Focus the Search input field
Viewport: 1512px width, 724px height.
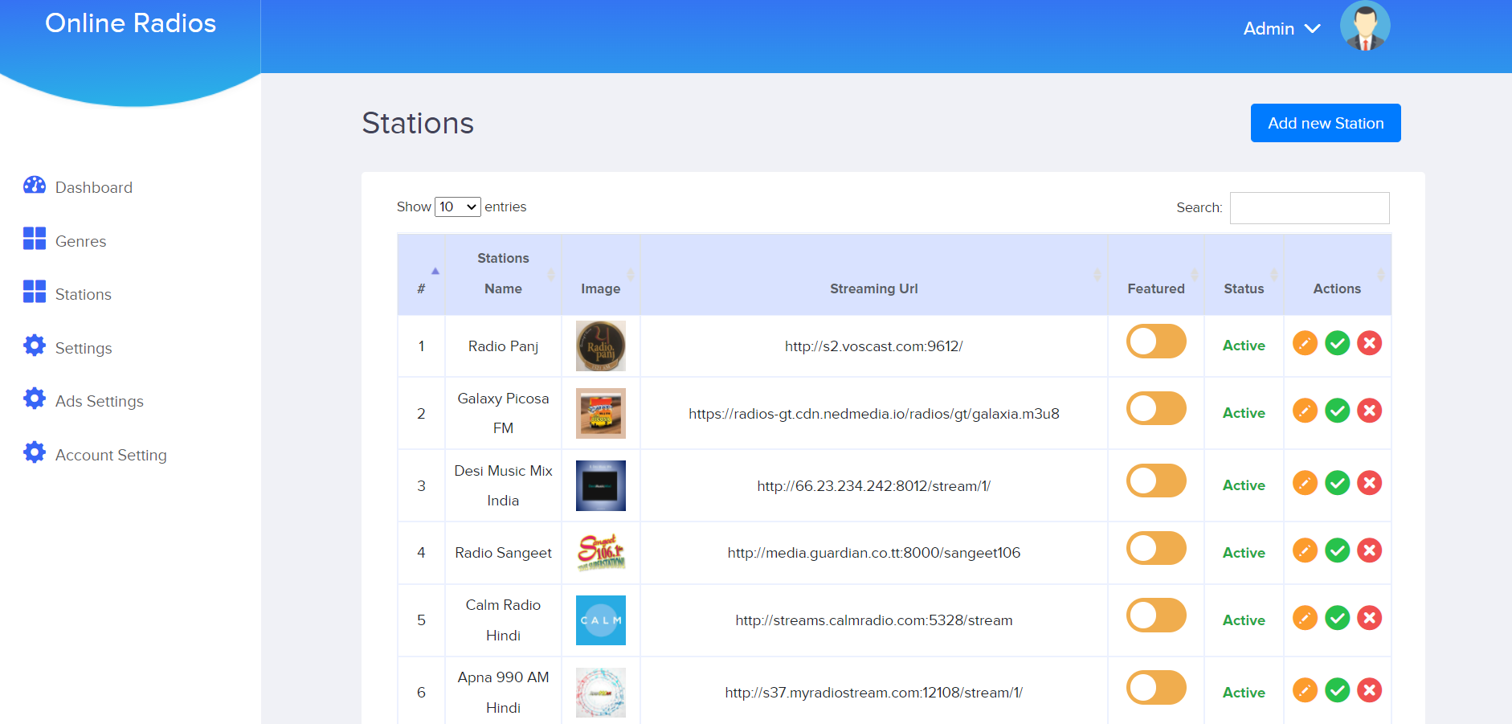click(x=1310, y=208)
